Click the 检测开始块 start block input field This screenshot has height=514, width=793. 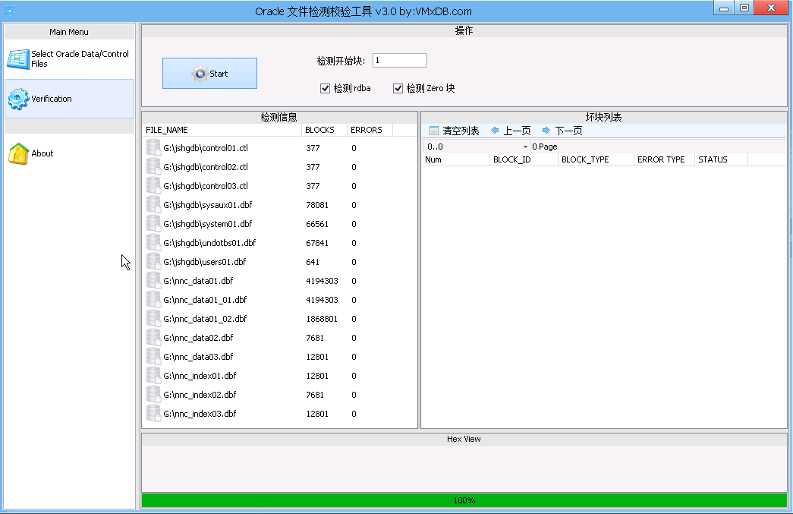coord(399,60)
